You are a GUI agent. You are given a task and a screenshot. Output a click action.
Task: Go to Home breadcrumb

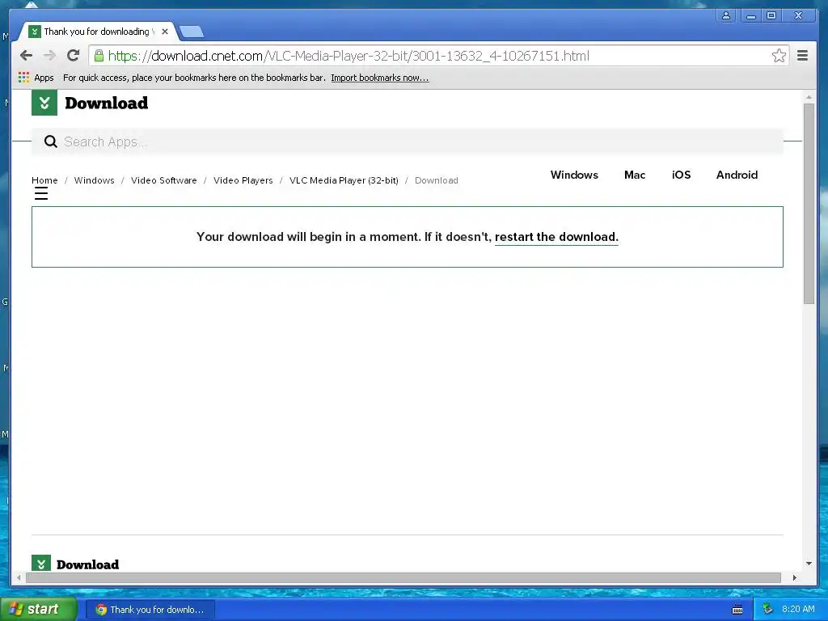point(44,180)
